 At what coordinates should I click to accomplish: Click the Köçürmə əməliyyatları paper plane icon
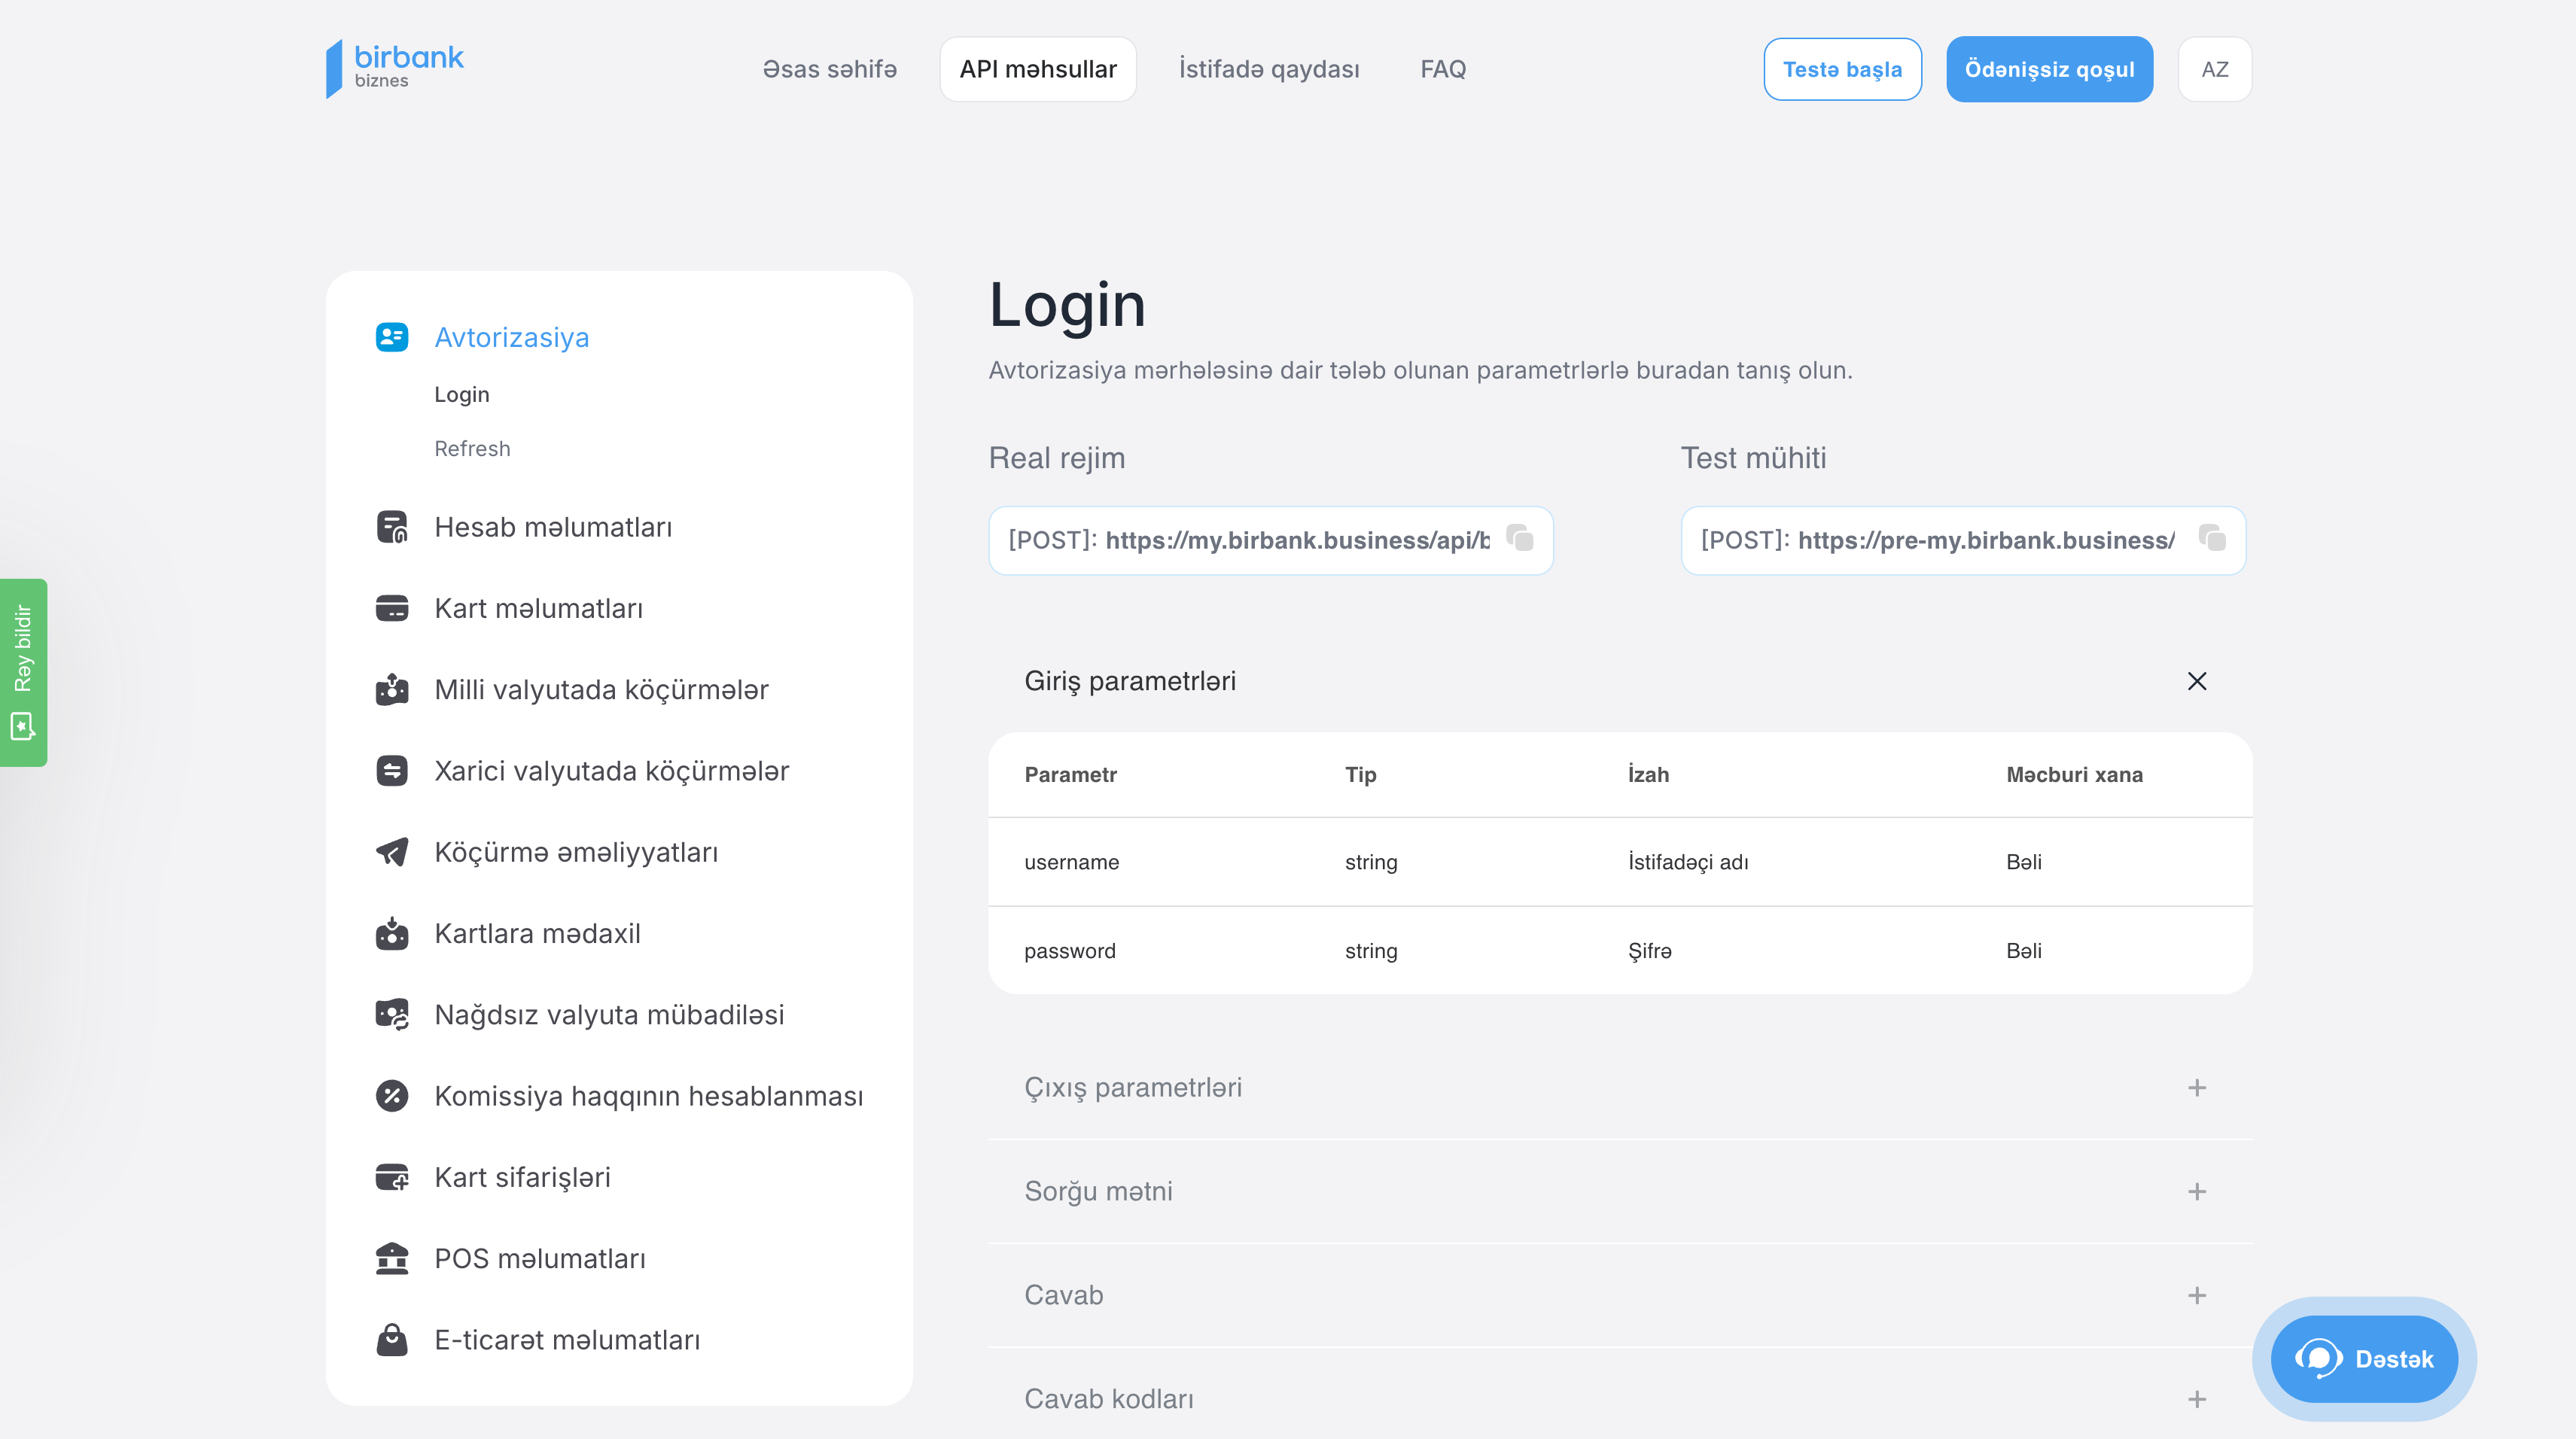(x=392, y=852)
